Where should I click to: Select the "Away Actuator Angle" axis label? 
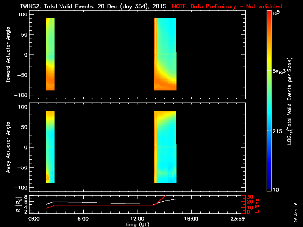coord(8,147)
